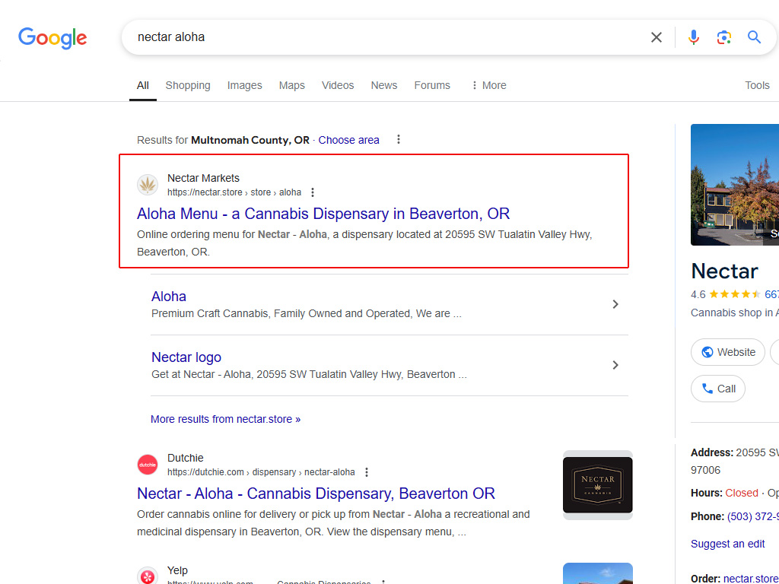The image size is (779, 584).
Task: Select the Choose area link
Action: pyautogui.click(x=348, y=140)
